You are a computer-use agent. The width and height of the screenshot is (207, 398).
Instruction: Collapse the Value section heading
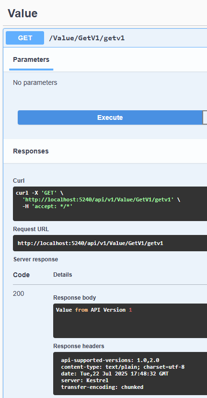(23, 13)
